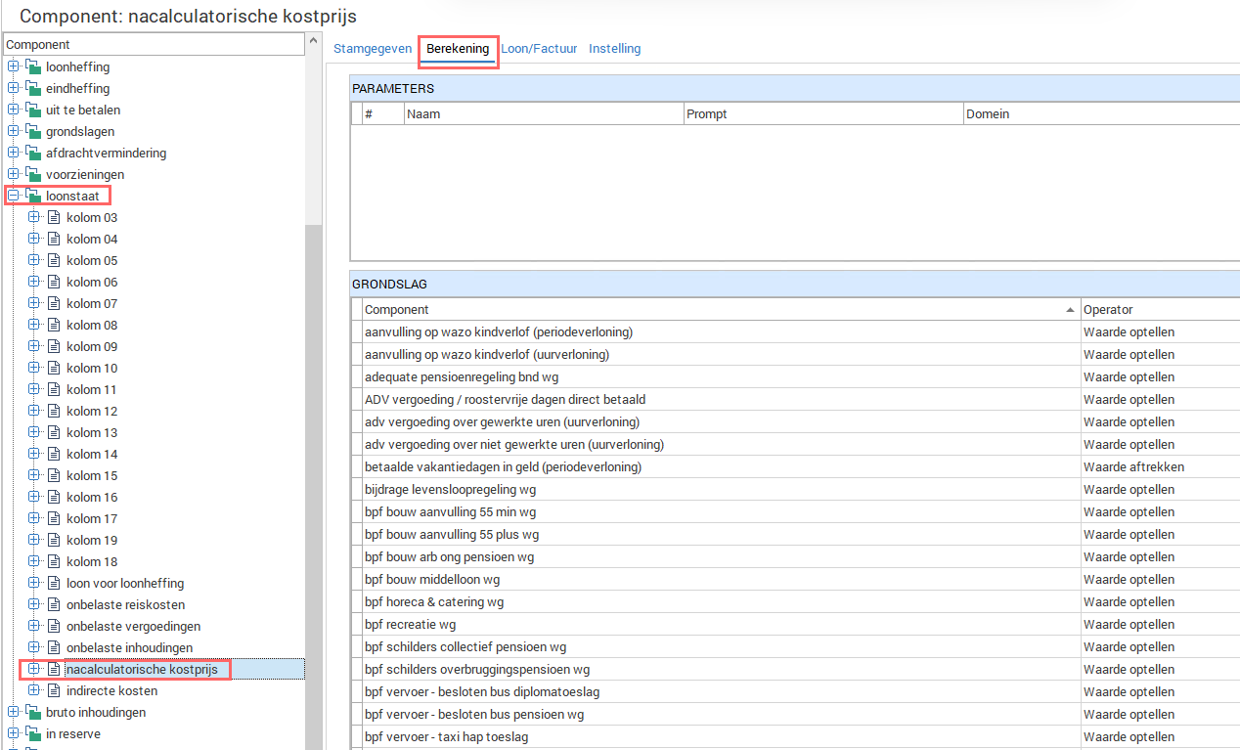The height and width of the screenshot is (750, 1240).
Task: Click the document icon beside indirecte kosten
Action: pos(54,691)
